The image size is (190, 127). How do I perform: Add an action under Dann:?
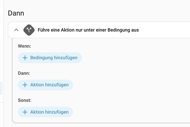click(x=45, y=85)
